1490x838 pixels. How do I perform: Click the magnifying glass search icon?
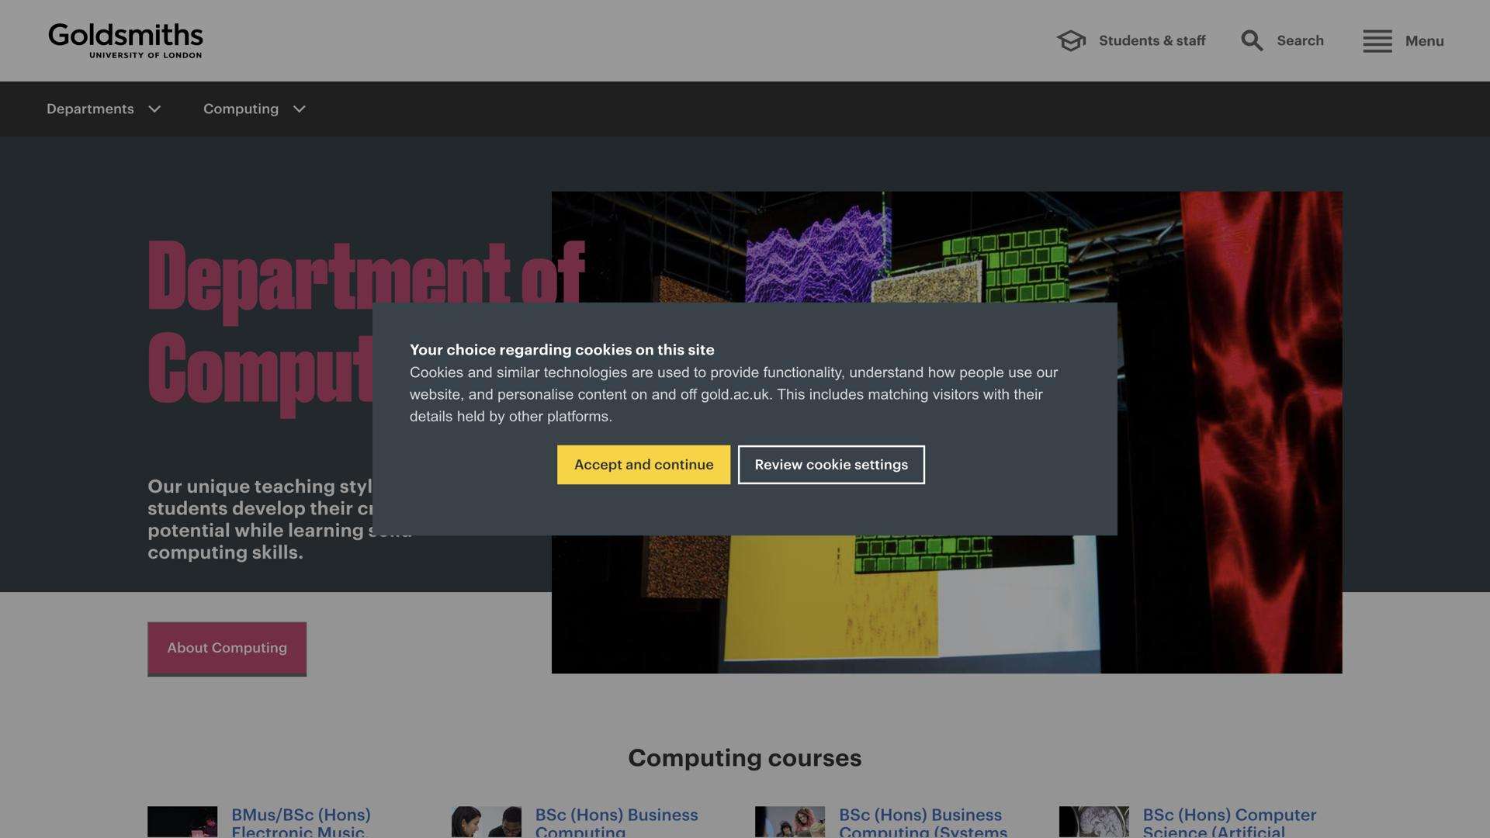1251,40
